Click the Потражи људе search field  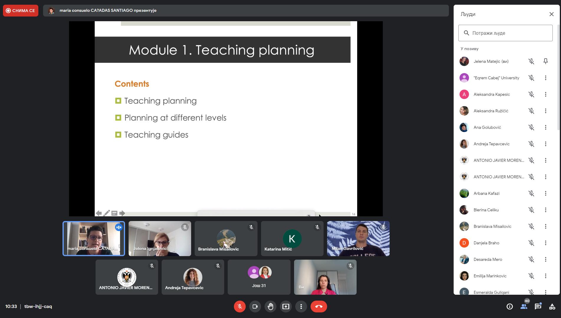[x=506, y=33]
